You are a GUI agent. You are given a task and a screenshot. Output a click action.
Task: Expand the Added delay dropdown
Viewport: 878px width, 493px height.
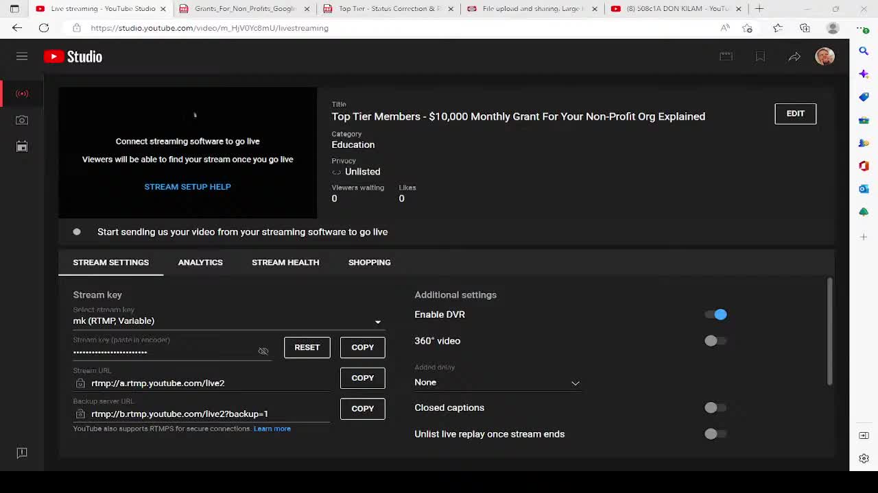497,383
